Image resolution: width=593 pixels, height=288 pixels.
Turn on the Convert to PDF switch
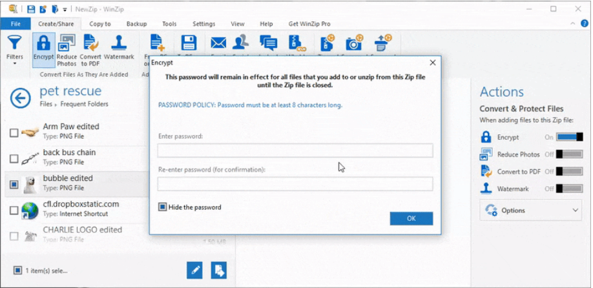pyautogui.click(x=570, y=172)
